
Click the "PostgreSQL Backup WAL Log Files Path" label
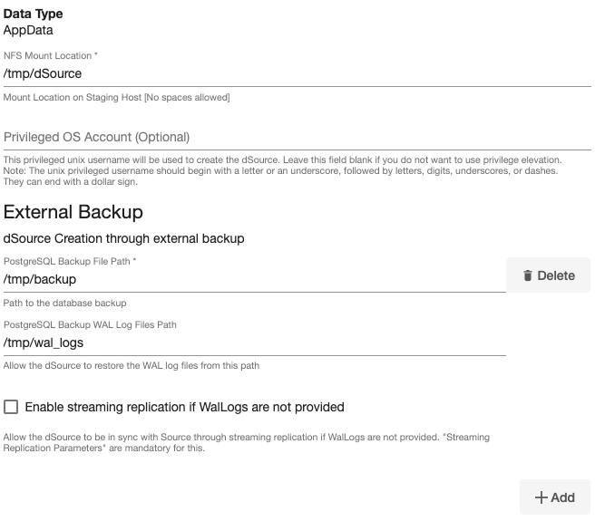pos(90,324)
